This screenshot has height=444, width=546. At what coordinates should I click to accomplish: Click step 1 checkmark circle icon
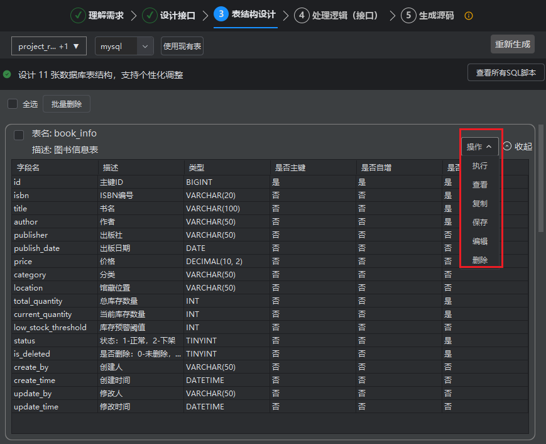(x=78, y=16)
